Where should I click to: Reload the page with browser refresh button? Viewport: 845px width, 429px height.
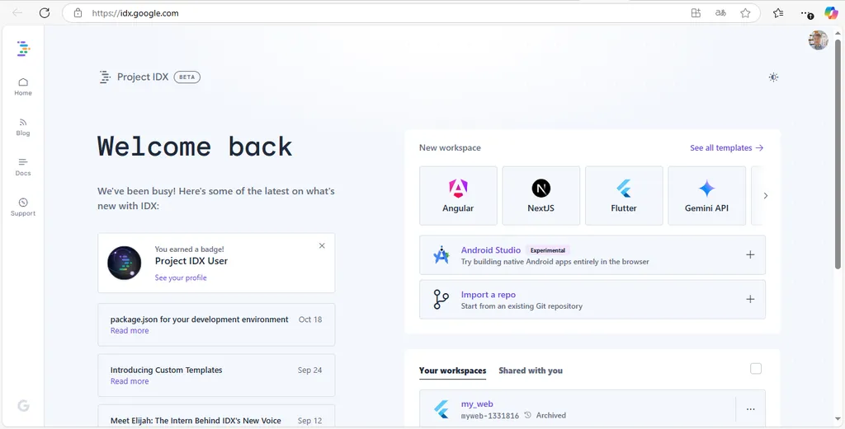tap(45, 13)
